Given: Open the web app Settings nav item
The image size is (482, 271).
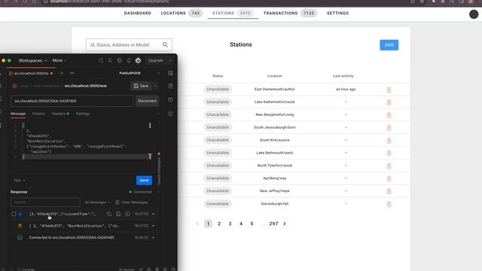Looking at the screenshot, I should (337, 14).
